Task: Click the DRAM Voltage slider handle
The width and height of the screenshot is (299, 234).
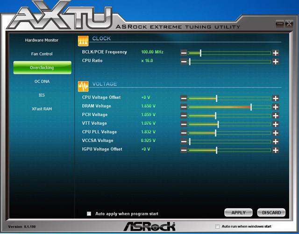Action: point(251,107)
